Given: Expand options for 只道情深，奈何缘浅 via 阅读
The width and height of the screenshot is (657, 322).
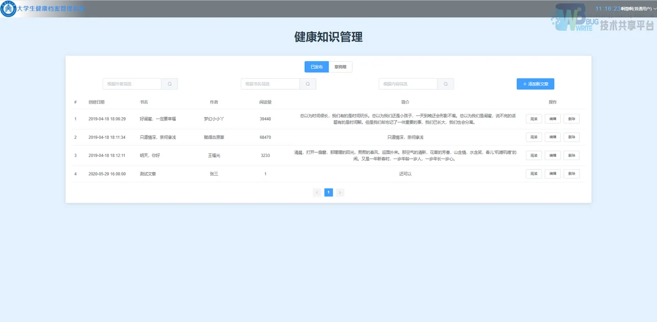Looking at the screenshot, I should [x=534, y=137].
